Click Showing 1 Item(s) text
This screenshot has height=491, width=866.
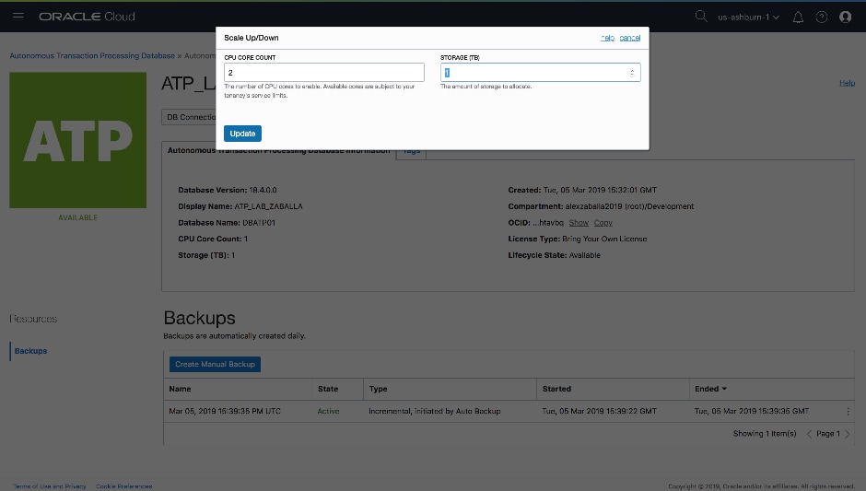(x=765, y=434)
